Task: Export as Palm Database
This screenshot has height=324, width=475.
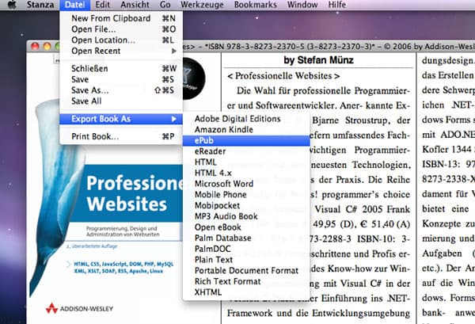Action: pos(246,238)
